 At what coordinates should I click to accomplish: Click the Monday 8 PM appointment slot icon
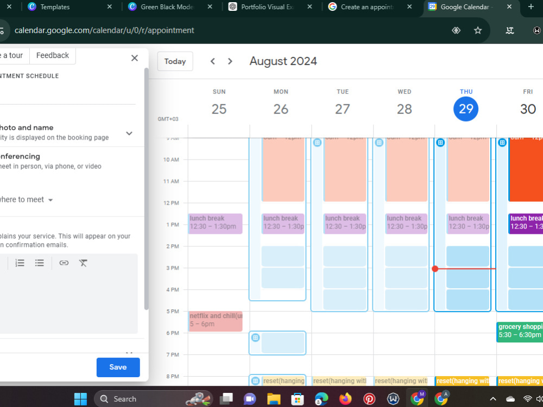click(x=256, y=381)
